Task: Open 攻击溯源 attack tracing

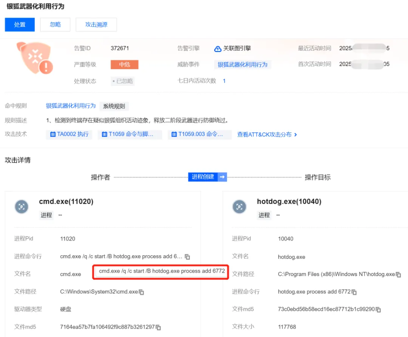Action: (96, 25)
